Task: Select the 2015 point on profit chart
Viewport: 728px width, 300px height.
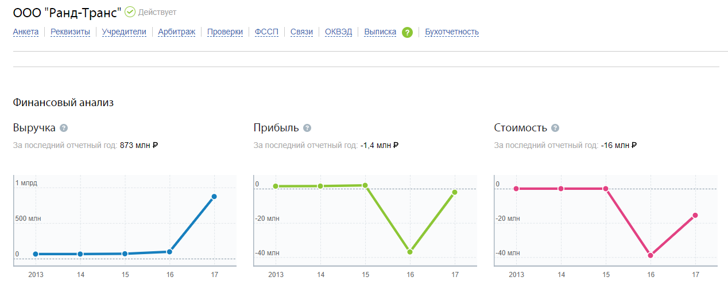Action: [365, 185]
